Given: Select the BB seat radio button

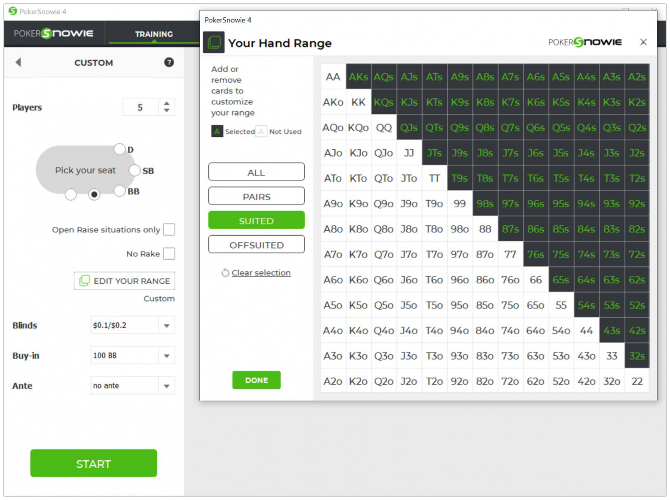Looking at the screenshot, I should click(119, 191).
